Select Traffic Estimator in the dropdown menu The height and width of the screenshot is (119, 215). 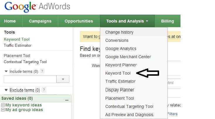(134, 81)
